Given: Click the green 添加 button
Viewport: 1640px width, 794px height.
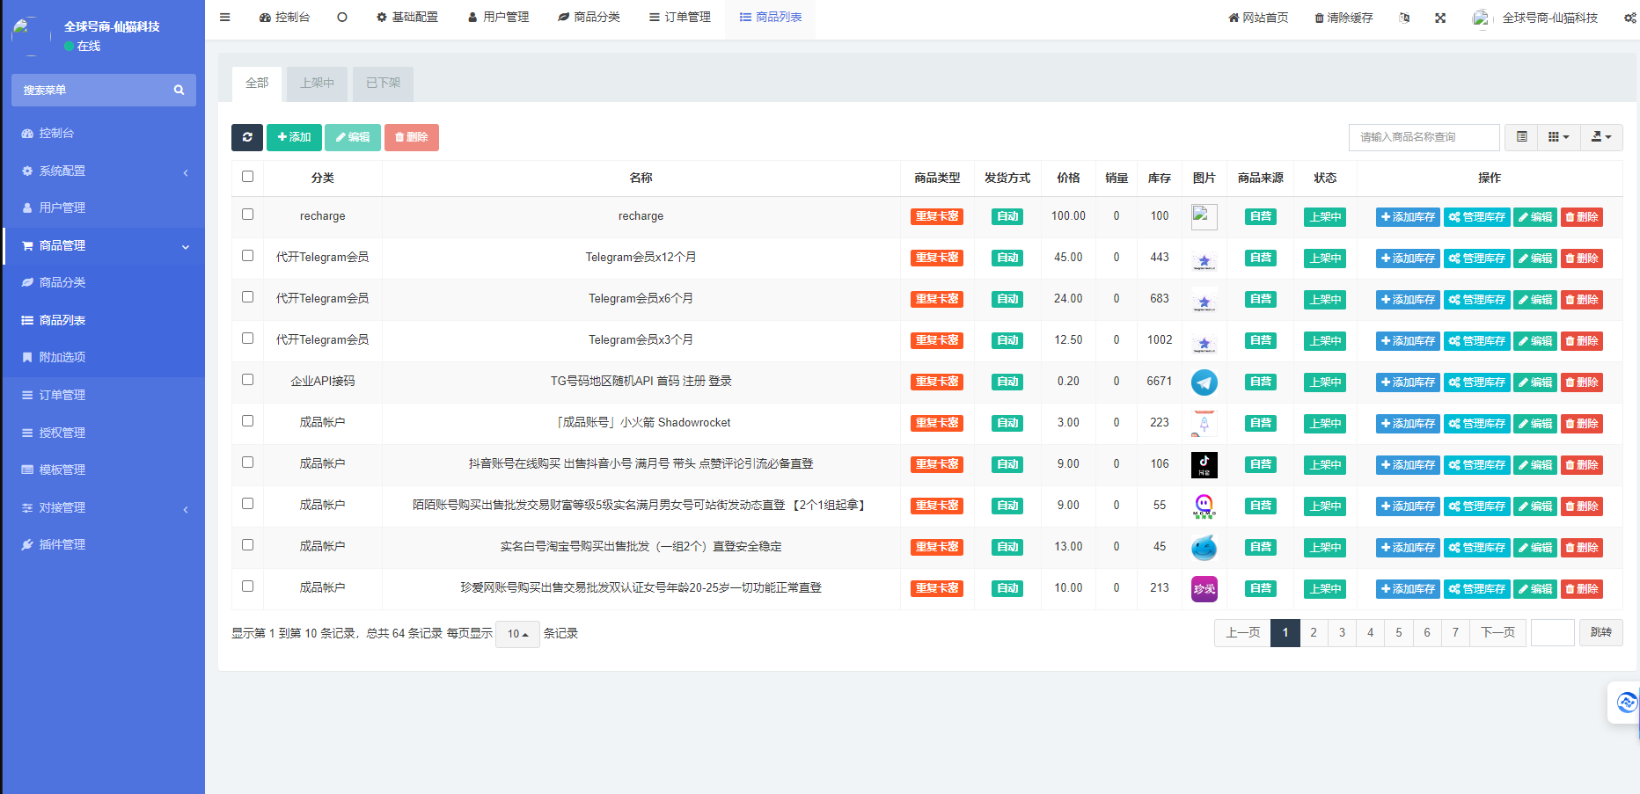Looking at the screenshot, I should point(294,137).
